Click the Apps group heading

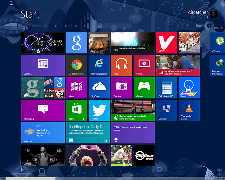[x=26, y=28]
